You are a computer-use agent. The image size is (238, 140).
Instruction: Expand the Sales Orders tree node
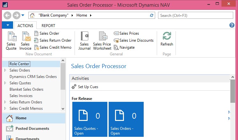[x=5, y=70]
